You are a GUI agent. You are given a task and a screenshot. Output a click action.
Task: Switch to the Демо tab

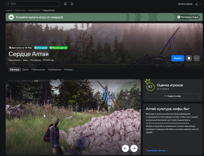tap(26, 69)
